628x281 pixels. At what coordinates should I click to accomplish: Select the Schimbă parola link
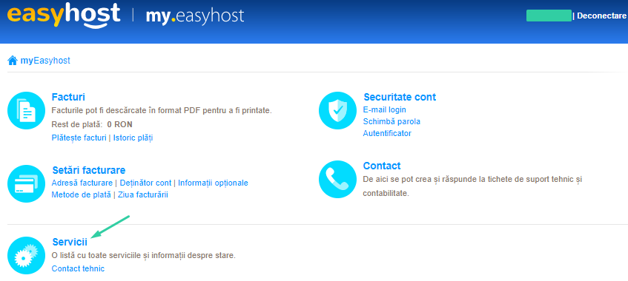391,121
